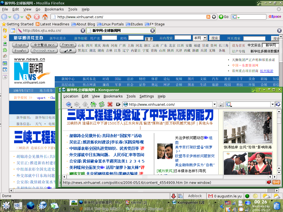Expand Kwrite taskbar group arrow
The height and width of the screenshot is (212, 283).
(x=169, y=202)
